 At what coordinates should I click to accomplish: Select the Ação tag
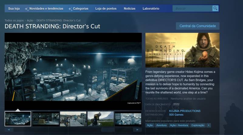[x=150, y=125]
